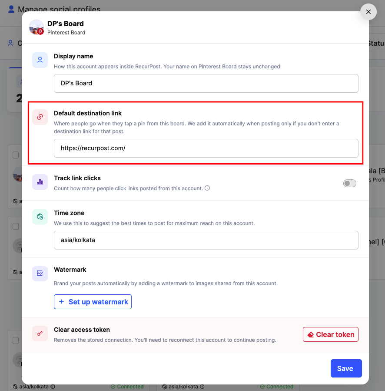Click the Default destination link chain icon

coord(40,117)
